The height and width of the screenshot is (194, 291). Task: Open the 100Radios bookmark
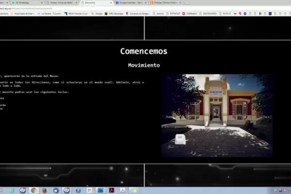190,14
